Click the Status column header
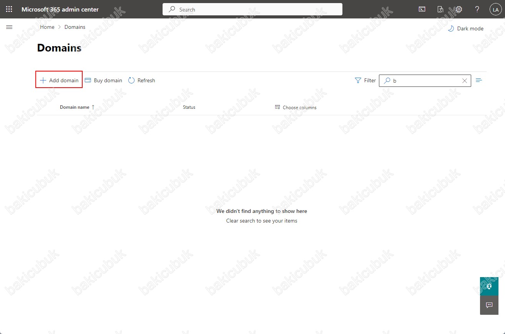The height and width of the screenshot is (334, 505). [x=189, y=107]
